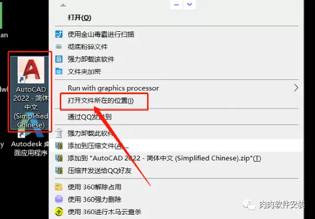Select the AutoCAD 2022 desktop shortcut icon
The width and height of the screenshot is (315, 219).
[31, 70]
